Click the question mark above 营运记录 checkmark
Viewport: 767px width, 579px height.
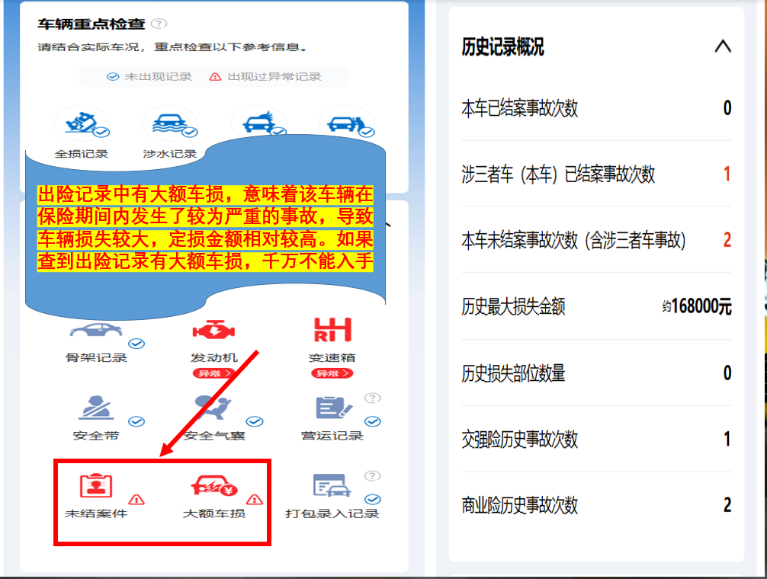pos(373,398)
